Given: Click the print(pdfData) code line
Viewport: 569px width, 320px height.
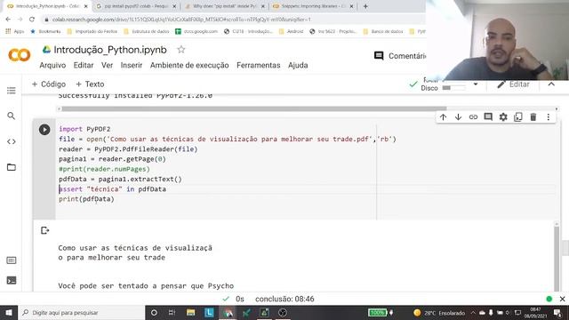Looking at the screenshot, I should pos(86,199).
